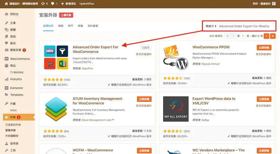This screenshot has width=280, height=154.
Task: Open the 工具 tools wrench icon
Action: pyautogui.click(x=7, y=150)
